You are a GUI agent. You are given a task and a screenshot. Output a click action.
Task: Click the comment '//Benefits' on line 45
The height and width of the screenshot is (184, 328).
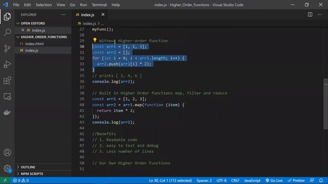[104, 134]
